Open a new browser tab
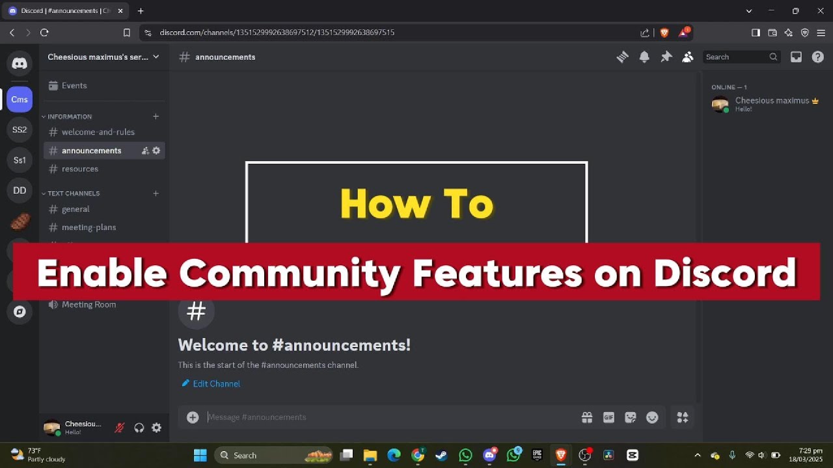Screen dimensions: 833x468 pyautogui.click(x=141, y=11)
